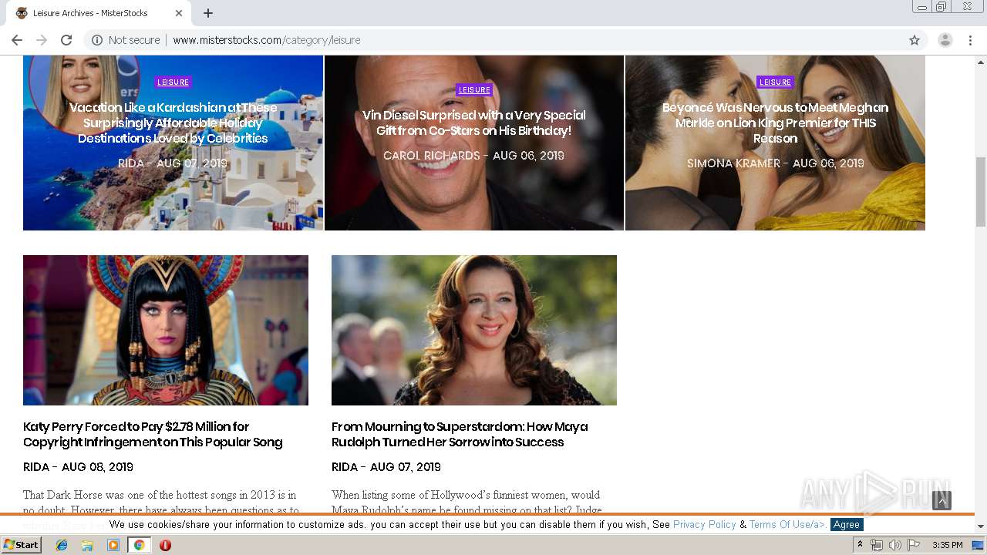The height and width of the screenshot is (555, 987).
Task: Click LEISURE tag on Kardashian card
Action: (x=173, y=82)
